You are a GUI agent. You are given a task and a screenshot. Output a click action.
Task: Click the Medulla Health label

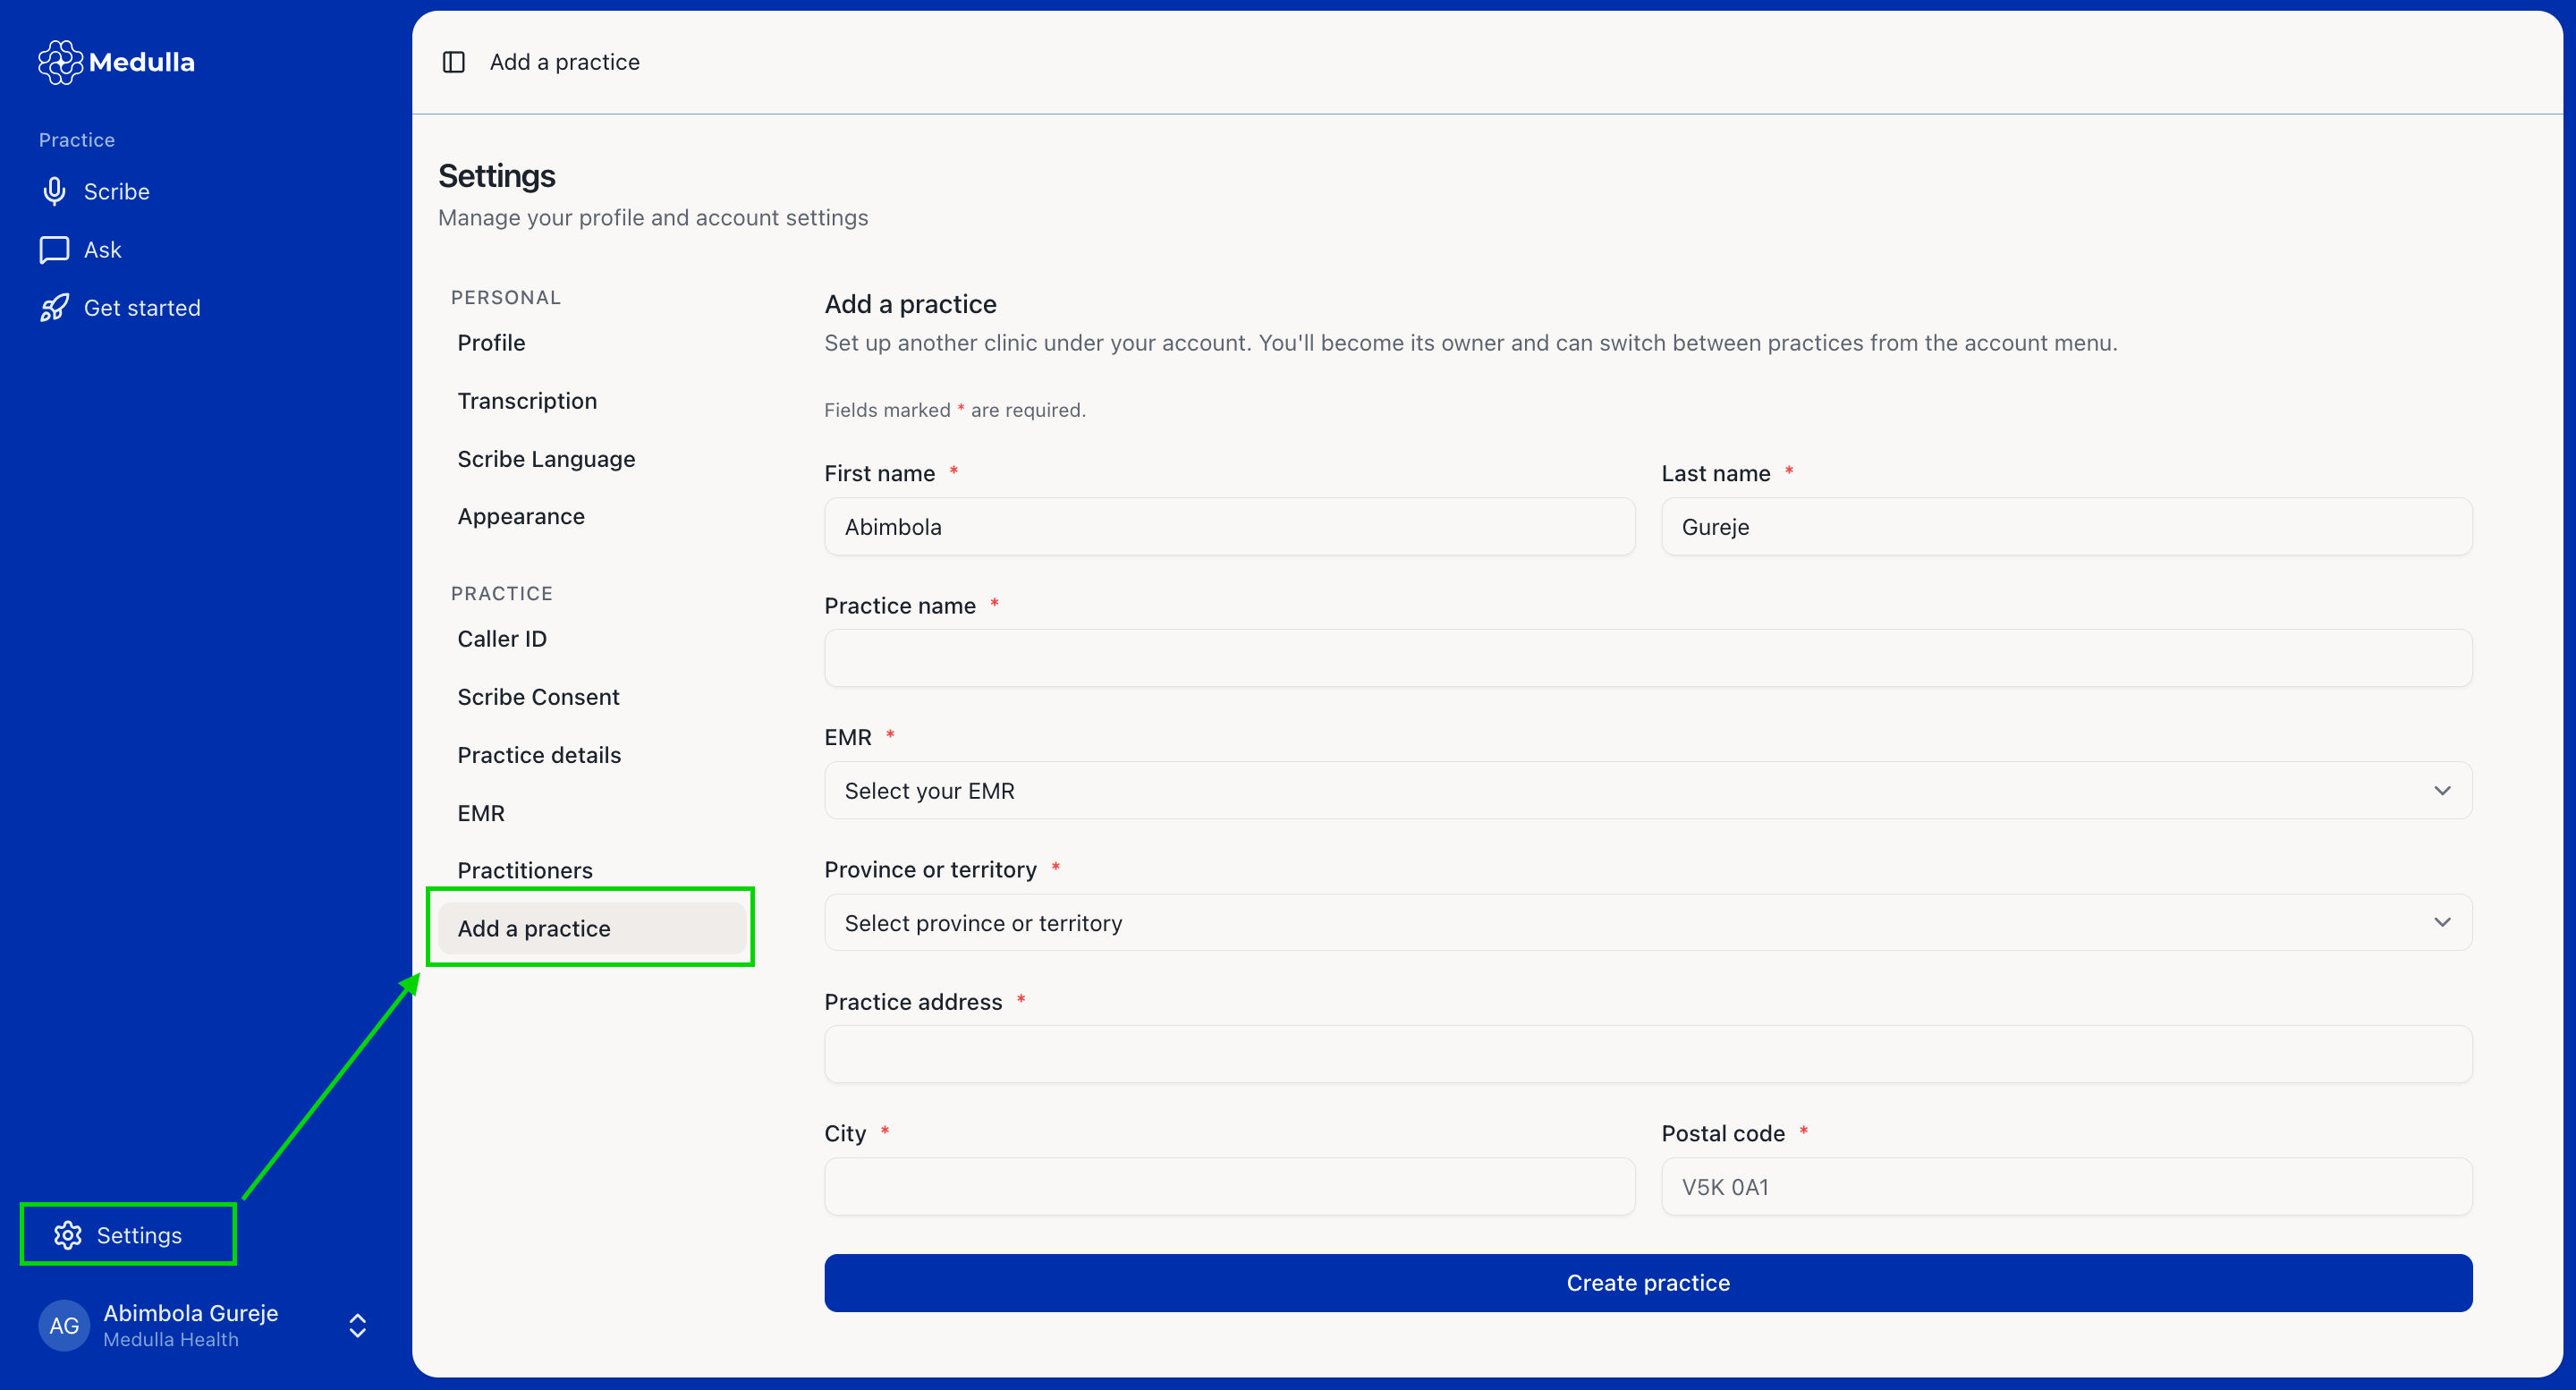tap(171, 1339)
